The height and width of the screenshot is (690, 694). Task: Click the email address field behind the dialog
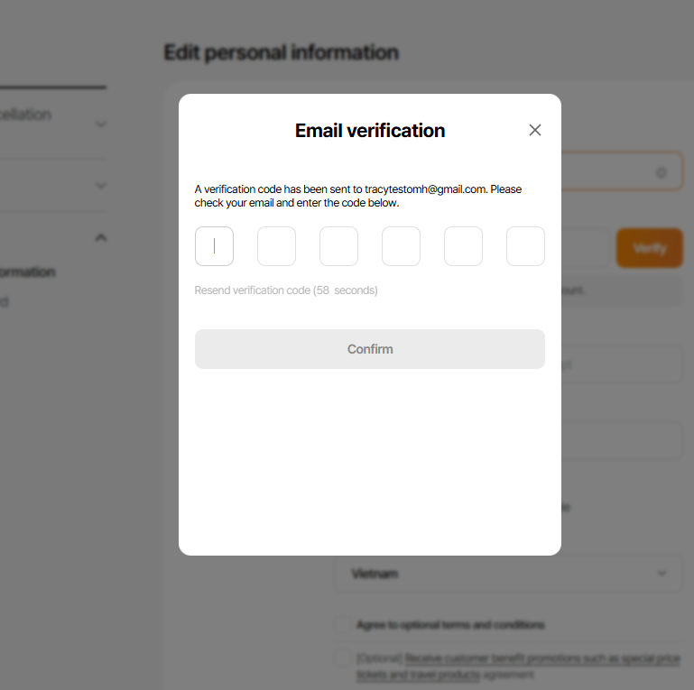tap(614, 172)
